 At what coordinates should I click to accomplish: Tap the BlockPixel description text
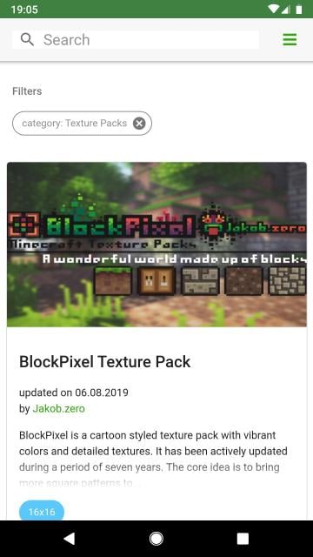(x=153, y=459)
